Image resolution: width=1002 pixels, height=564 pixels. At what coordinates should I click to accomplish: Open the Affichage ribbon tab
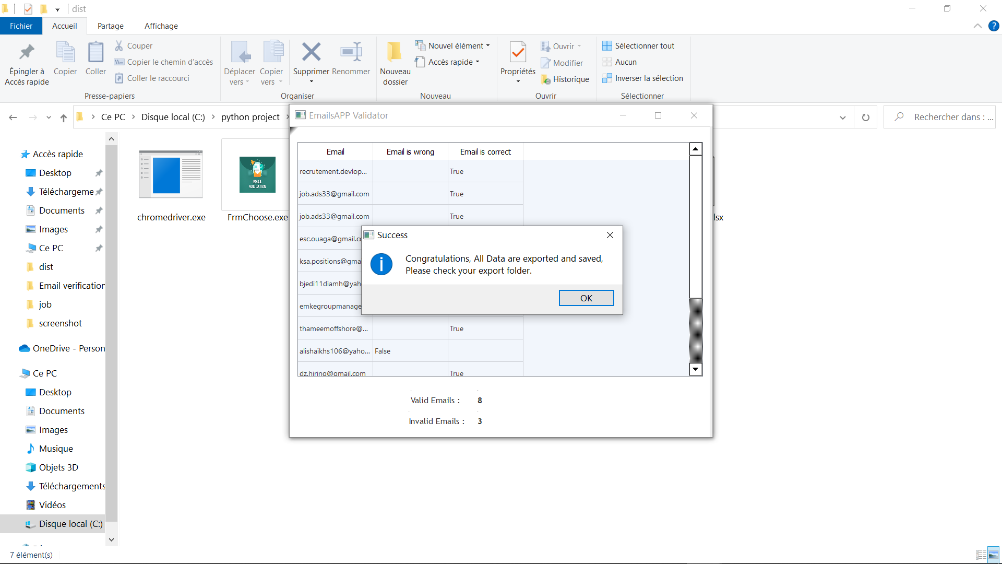coord(161,26)
